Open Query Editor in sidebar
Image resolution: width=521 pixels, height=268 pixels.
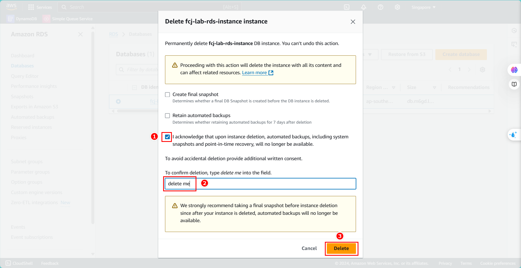coord(25,76)
